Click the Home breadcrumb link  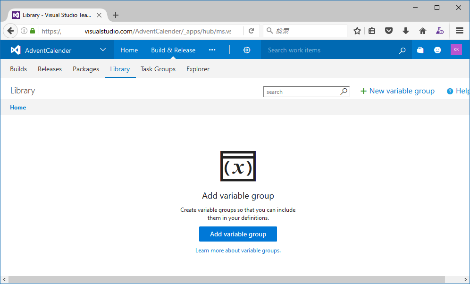coord(18,108)
